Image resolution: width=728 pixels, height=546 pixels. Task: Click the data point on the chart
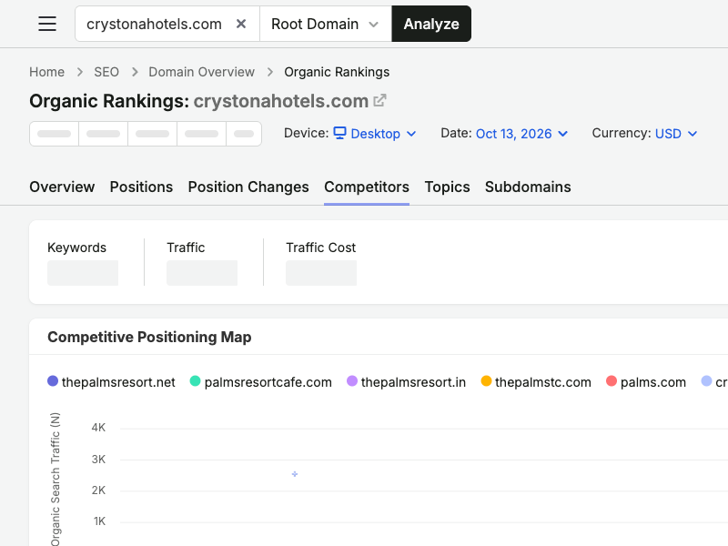click(x=295, y=474)
